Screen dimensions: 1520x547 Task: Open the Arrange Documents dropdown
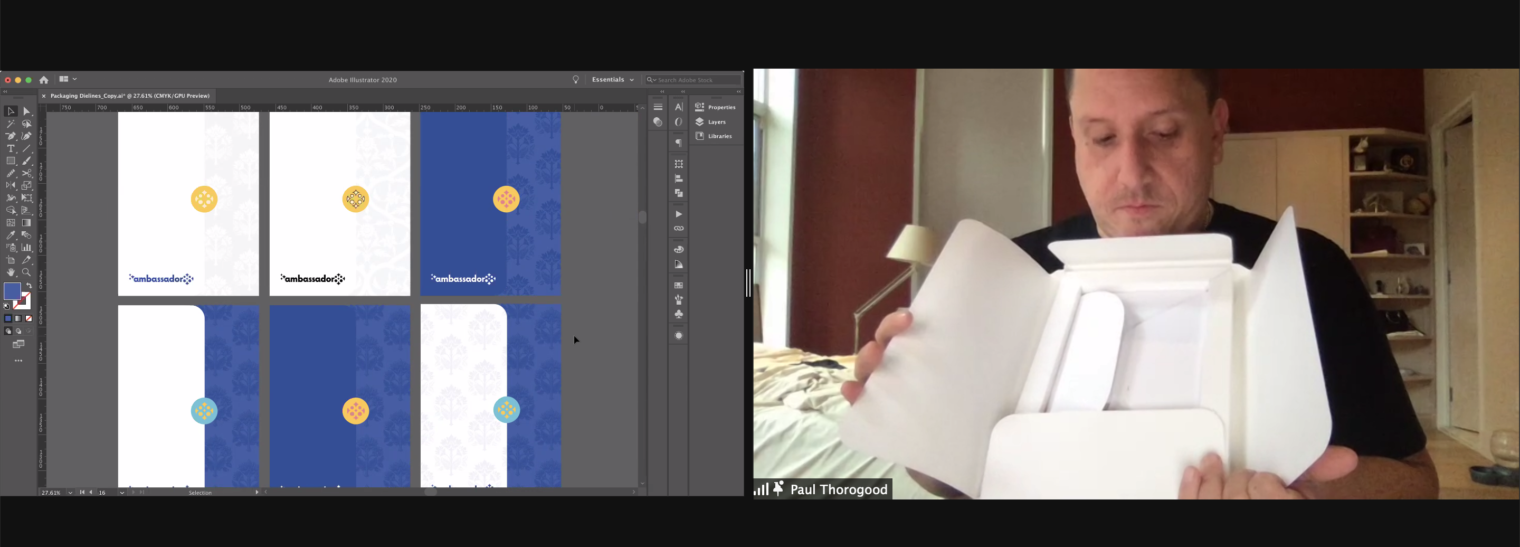[68, 79]
